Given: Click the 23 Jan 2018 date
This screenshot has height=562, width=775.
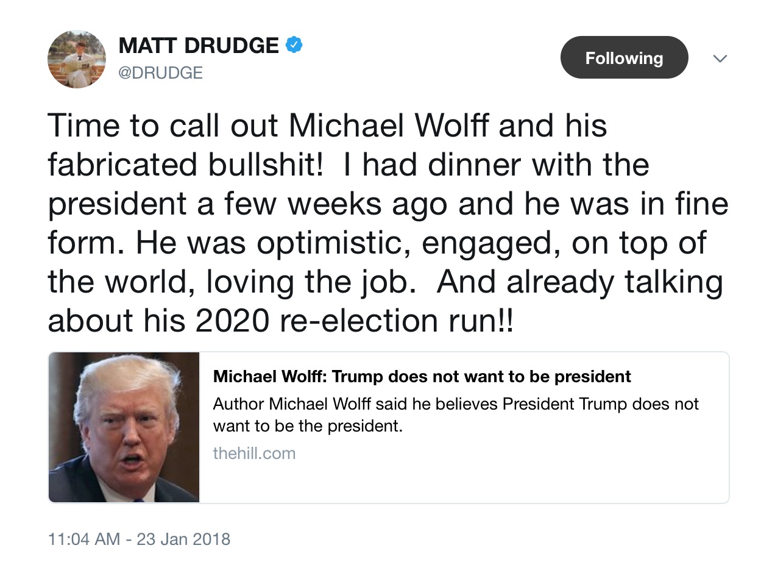Looking at the screenshot, I should [x=183, y=539].
